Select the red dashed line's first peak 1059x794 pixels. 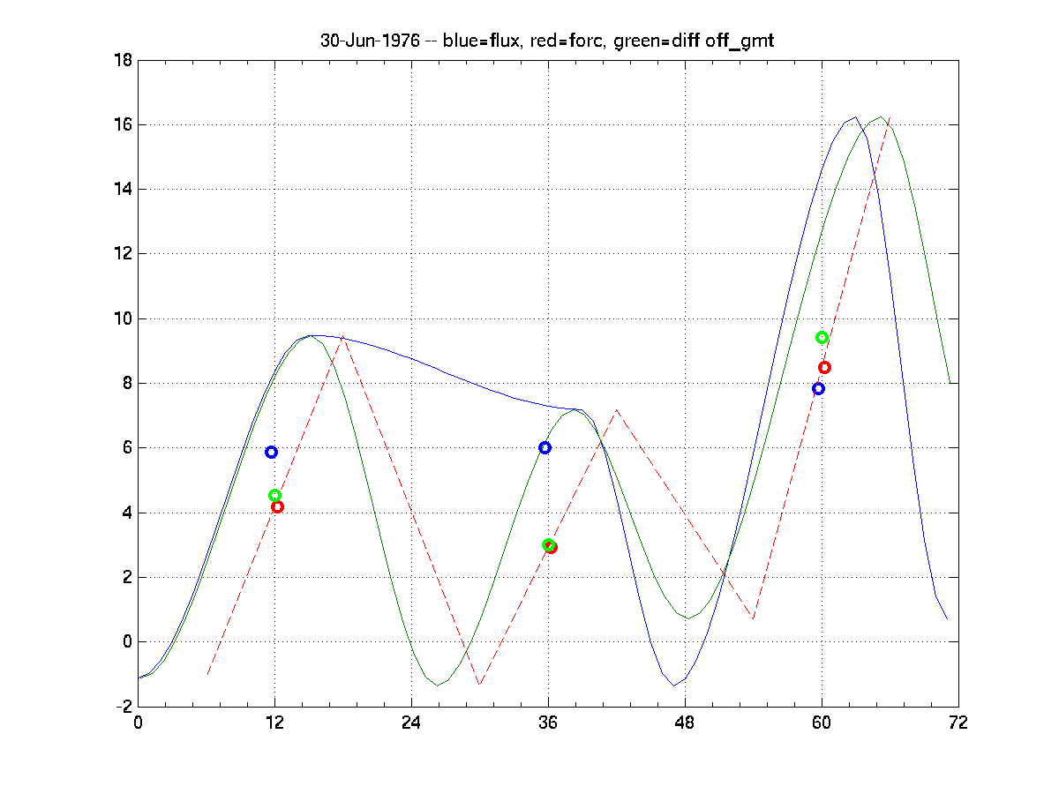[342, 336]
